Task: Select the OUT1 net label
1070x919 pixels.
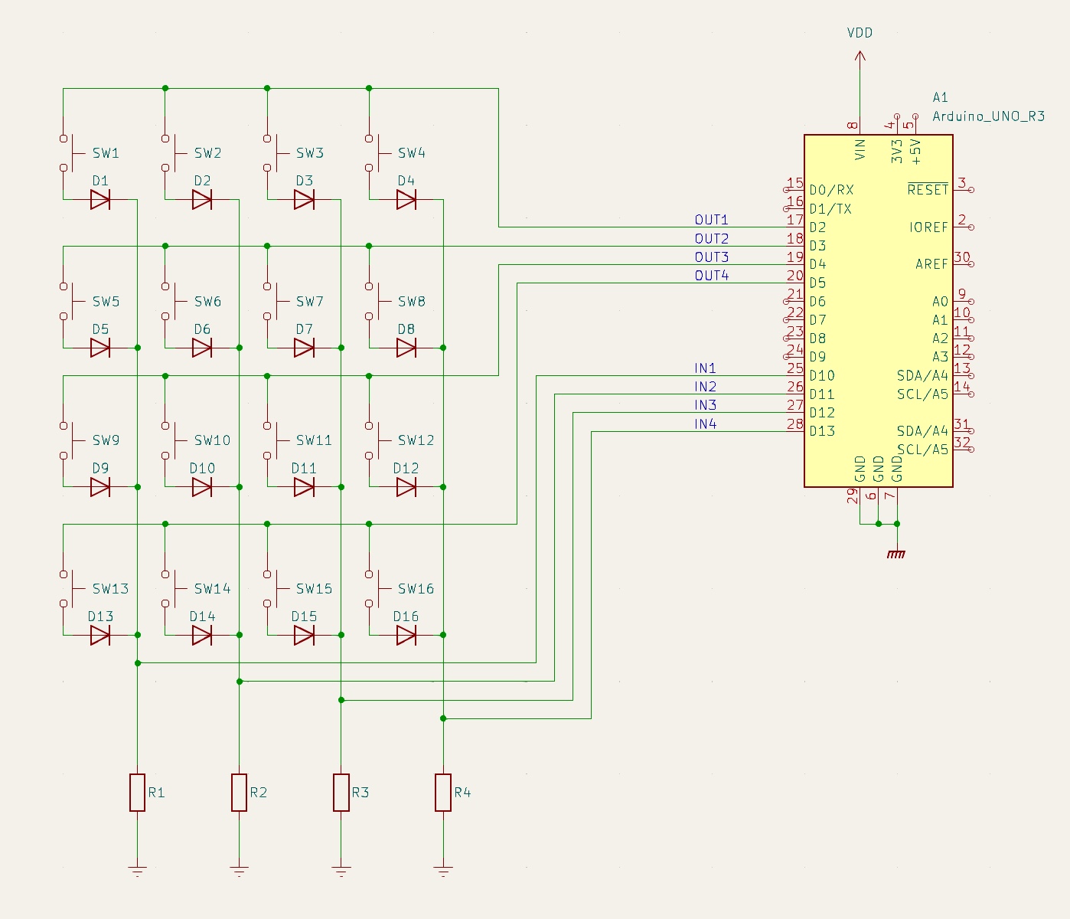Action: (x=711, y=220)
